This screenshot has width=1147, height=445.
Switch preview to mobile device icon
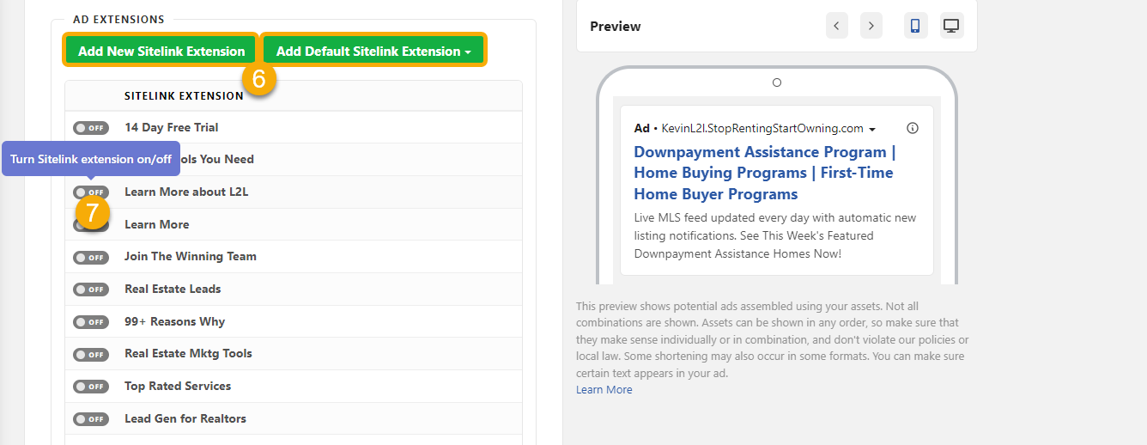coord(915,26)
